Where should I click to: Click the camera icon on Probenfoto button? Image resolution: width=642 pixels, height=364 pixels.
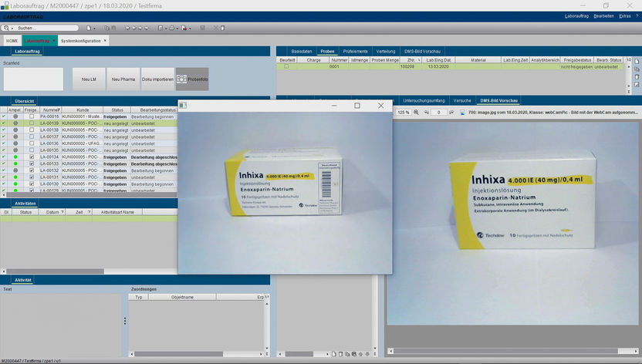(x=182, y=79)
